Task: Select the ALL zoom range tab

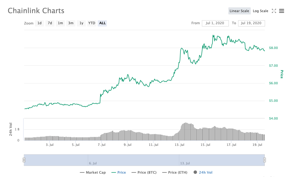Action: tap(102, 23)
